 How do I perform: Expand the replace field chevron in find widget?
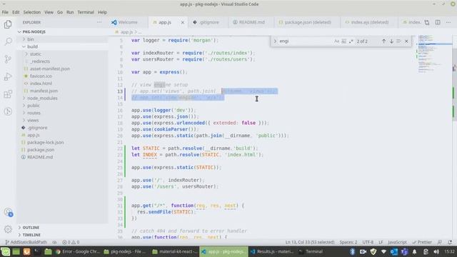tap(275, 41)
